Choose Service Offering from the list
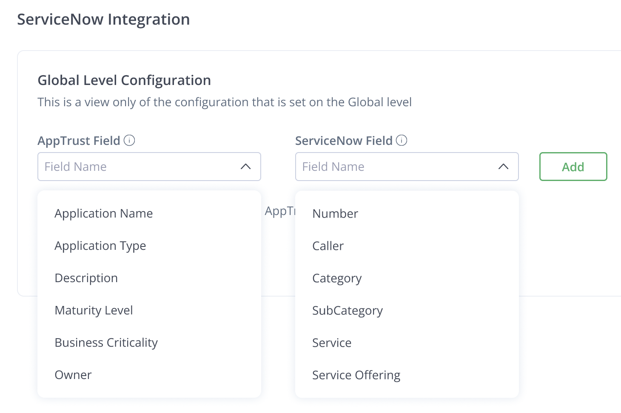The width and height of the screenshot is (621, 413). click(x=356, y=375)
